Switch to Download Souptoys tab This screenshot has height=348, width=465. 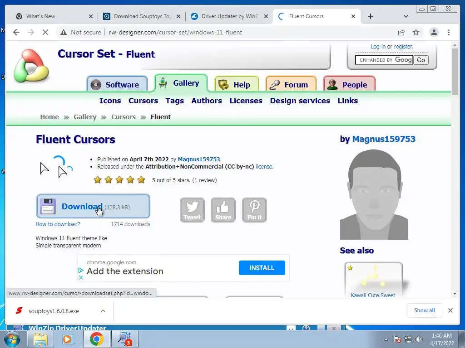click(x=142, y=16)
